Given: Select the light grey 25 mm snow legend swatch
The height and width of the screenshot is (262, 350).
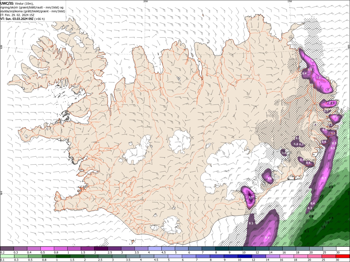Looking at the screenshot, I should click(329, 249).
